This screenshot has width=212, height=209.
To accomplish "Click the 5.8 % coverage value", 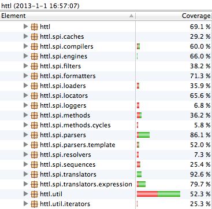I will click(202, 125).
